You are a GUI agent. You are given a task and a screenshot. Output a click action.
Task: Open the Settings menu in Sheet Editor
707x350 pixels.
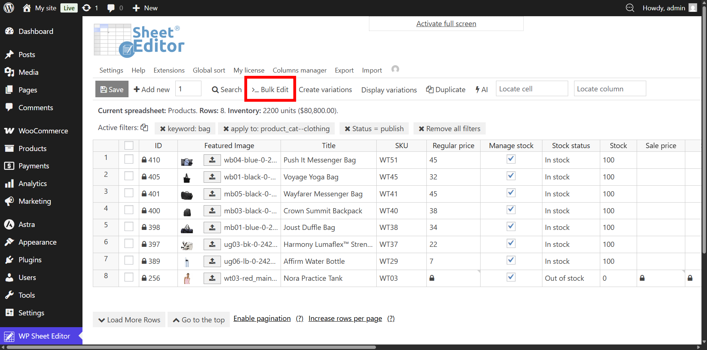pos(111,70)
